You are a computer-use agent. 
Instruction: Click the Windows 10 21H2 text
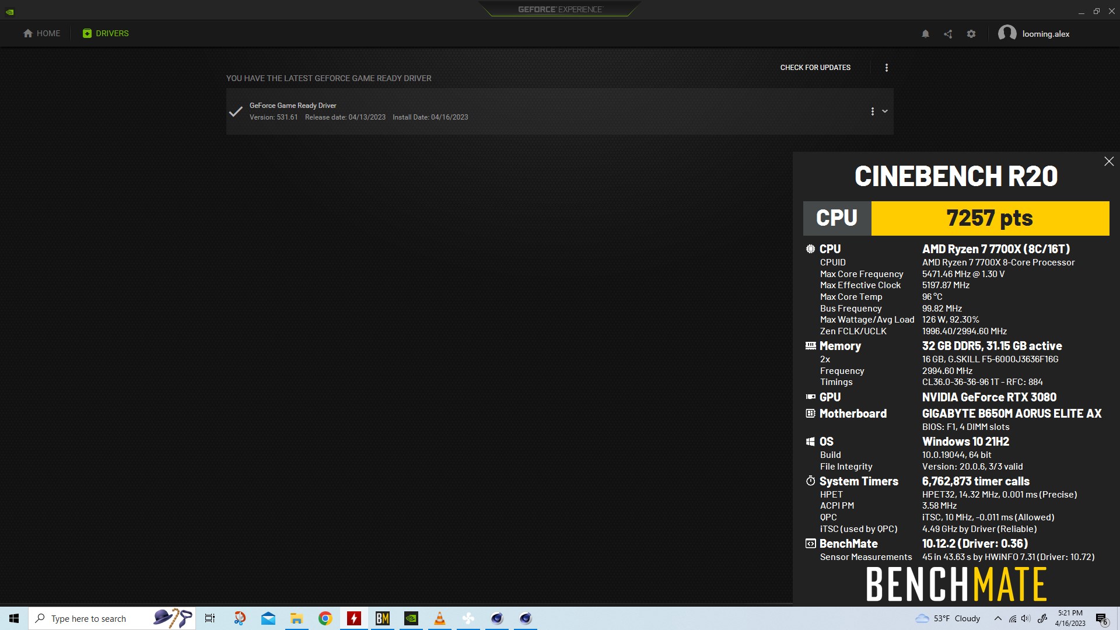[965, 442]
